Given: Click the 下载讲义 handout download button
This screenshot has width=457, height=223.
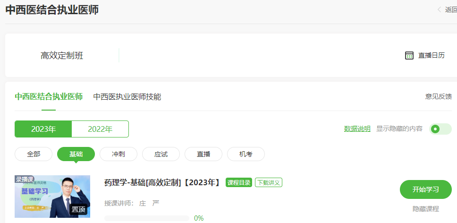Looking at the screenshot, I should point(269,182).
